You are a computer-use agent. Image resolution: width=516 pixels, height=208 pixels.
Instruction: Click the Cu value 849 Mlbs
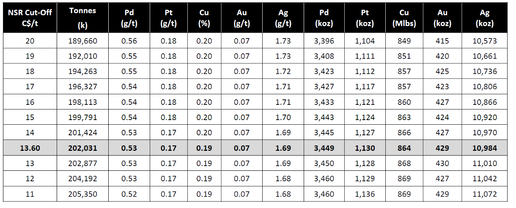tap(403, 41)
